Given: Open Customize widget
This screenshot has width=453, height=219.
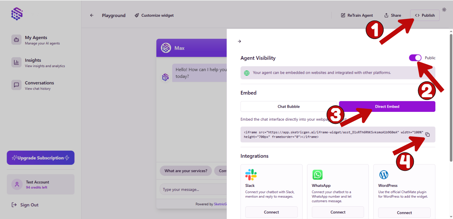Looking at the screenshot, I should [x=154, y=15].
